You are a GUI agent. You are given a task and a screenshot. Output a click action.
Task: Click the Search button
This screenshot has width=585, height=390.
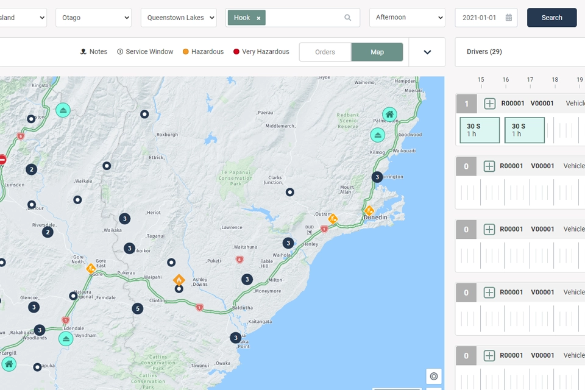click(x=551, y=18)
